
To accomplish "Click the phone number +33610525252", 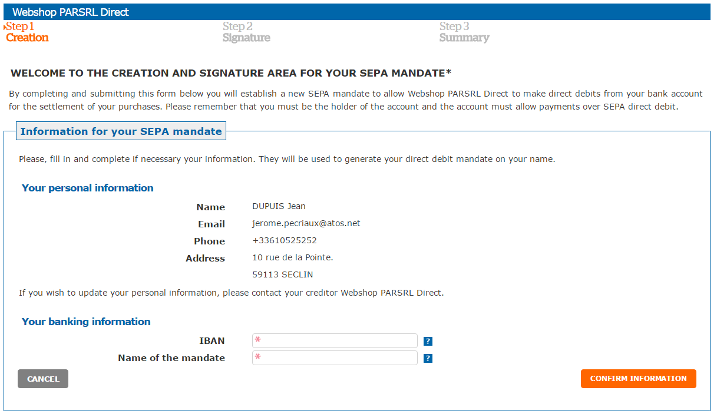I will coord(285,240).
